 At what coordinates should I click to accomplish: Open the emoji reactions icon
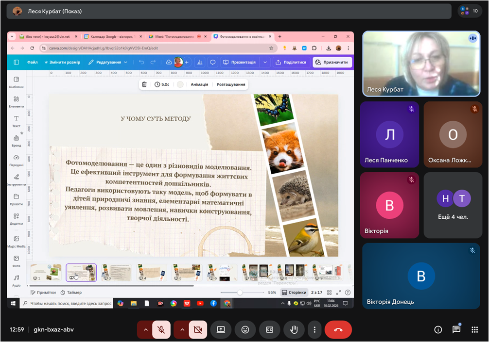pyautogui.click(x=245, y=330)
